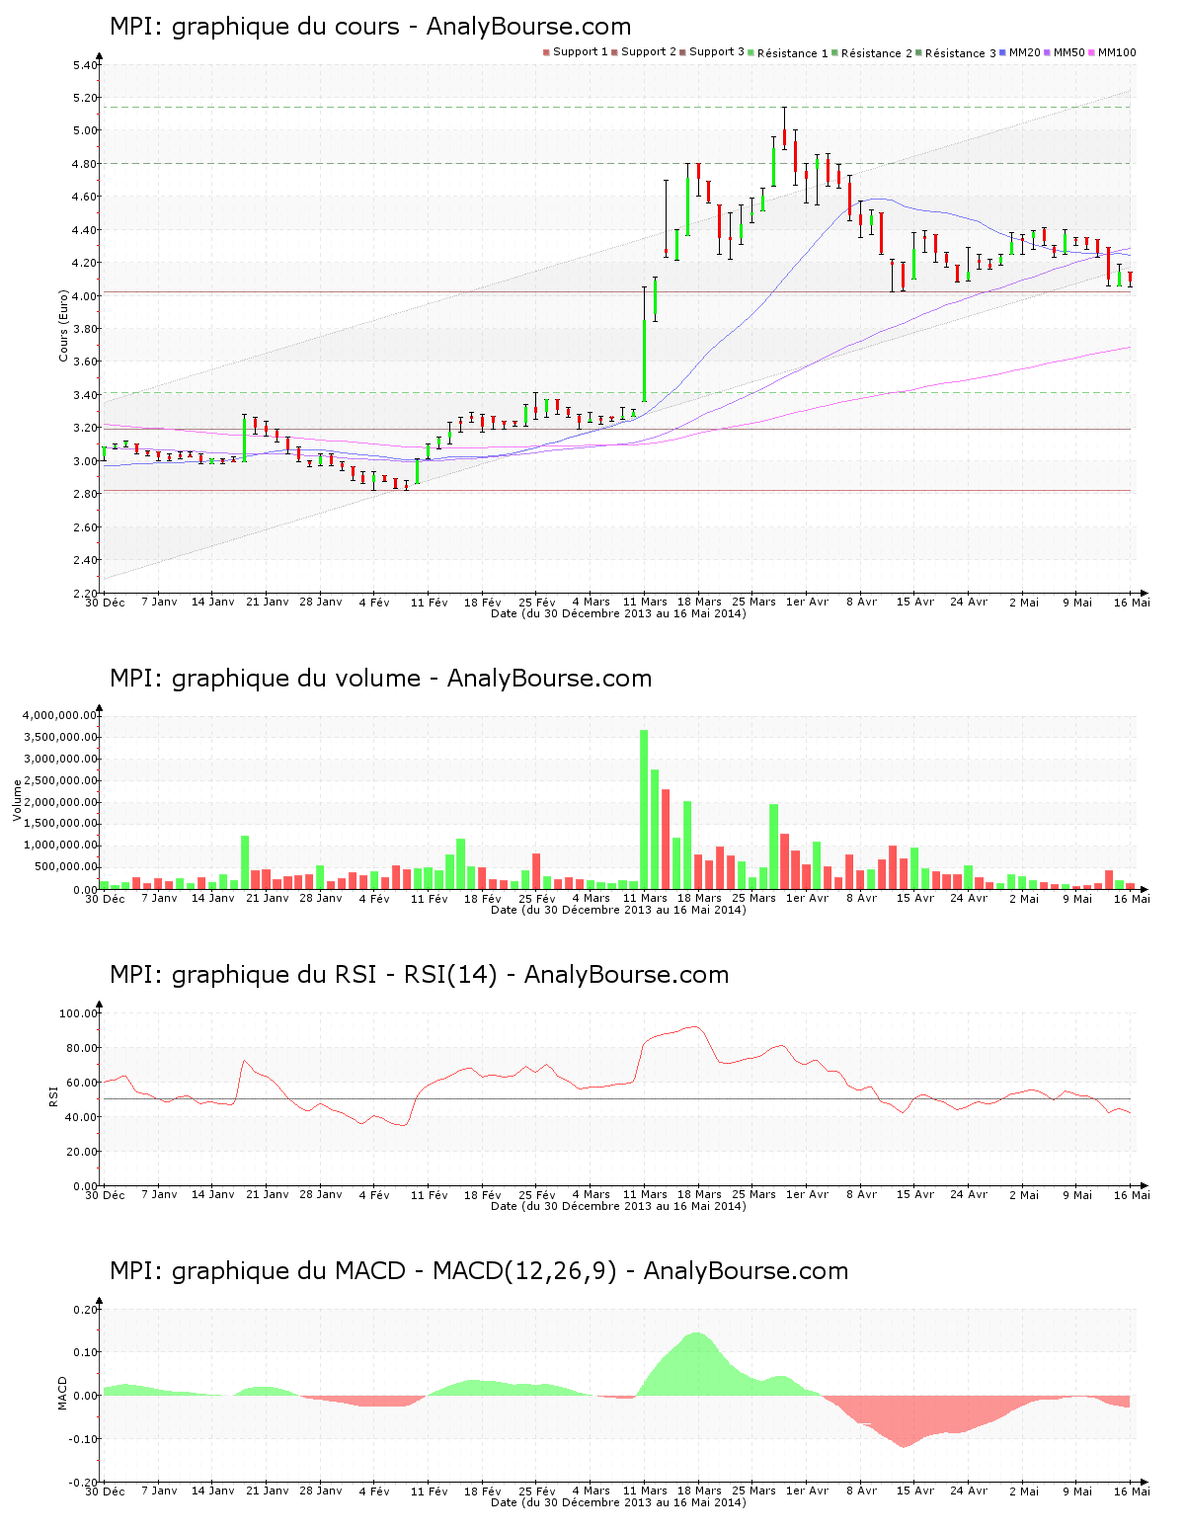Click the title 'MPI: graphique du volume - AnalyBourse.com'

pos(381,679)
